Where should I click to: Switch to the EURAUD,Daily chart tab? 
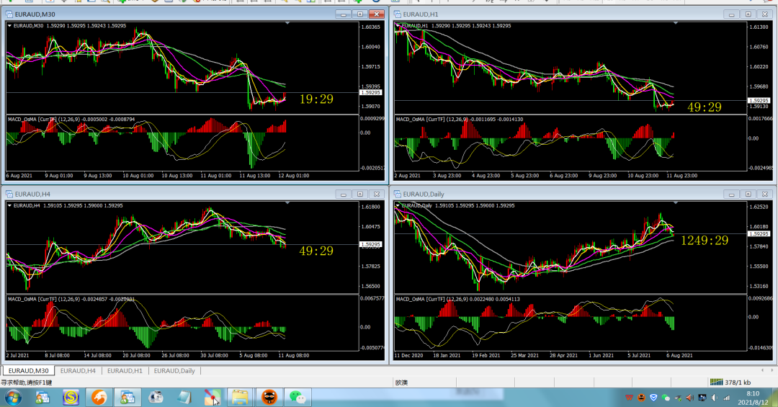pos(174,371)
